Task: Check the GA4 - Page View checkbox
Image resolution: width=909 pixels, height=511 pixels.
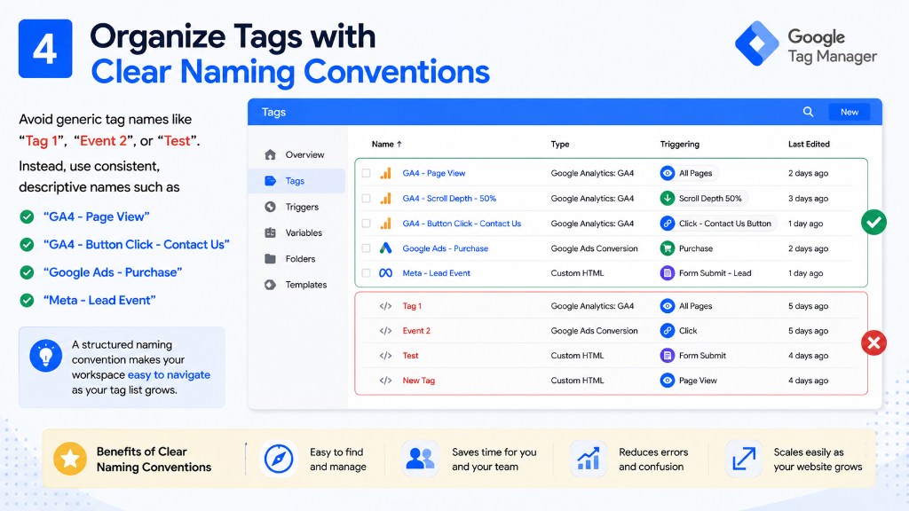Action: [366, 173]
